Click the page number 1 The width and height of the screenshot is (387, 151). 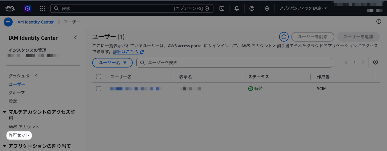(355, 62)
